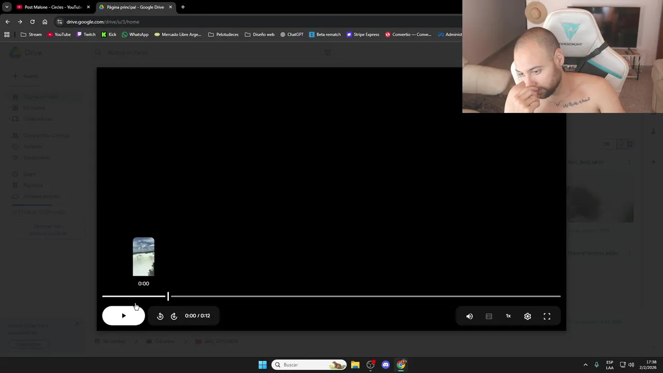Click the playhead marker on the progress bar
Viewport: 663px width, 373px height.
(168, 296)
